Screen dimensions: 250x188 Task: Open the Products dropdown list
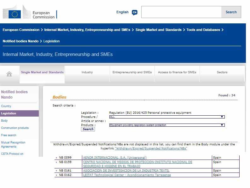point(167,125)
